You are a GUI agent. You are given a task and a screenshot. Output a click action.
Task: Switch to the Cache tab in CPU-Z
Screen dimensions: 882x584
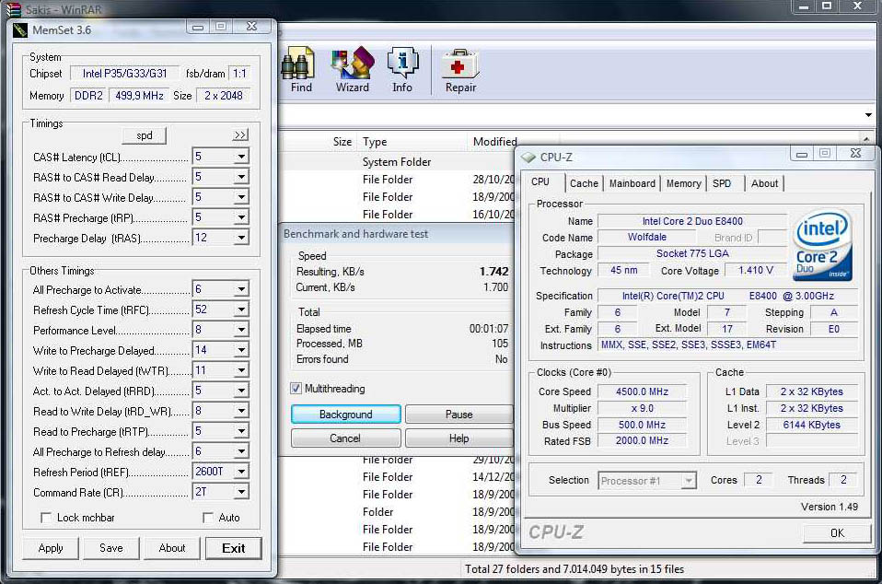click(x=584, y=183)
